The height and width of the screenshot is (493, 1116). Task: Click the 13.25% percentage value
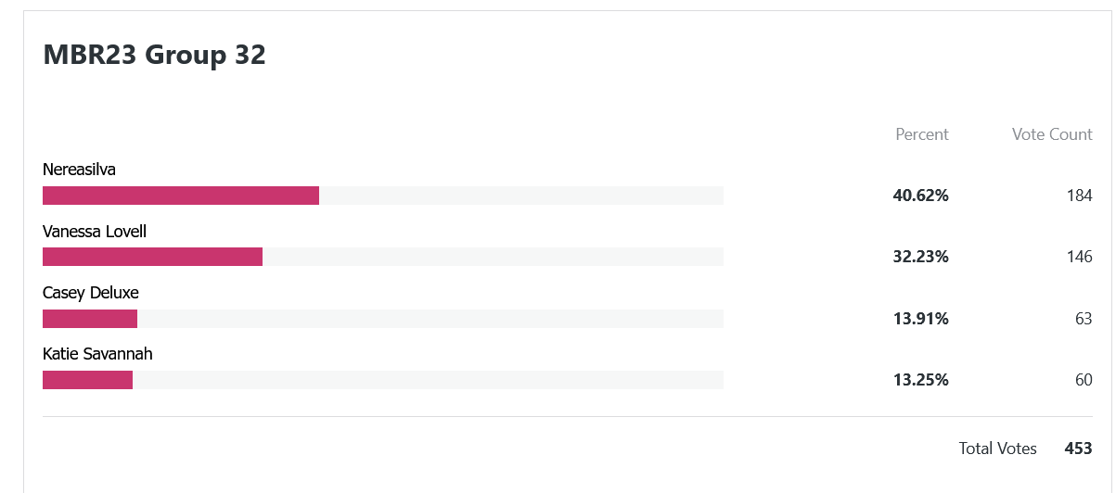pyautogui.click(x=920, y=380)
